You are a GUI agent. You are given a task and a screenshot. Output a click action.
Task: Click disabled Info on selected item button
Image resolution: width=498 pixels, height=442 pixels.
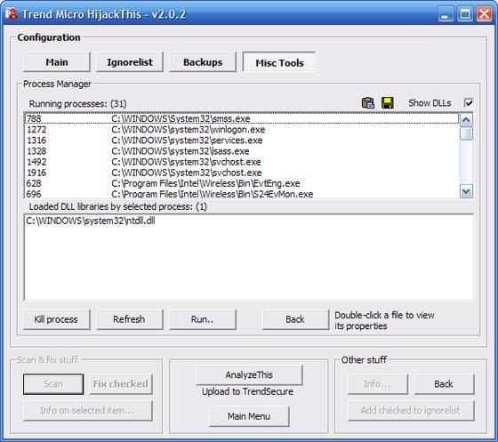point(88,411)
